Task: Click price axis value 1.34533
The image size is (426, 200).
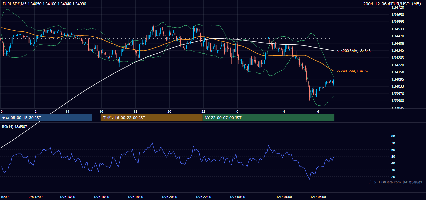Action: 397,29
